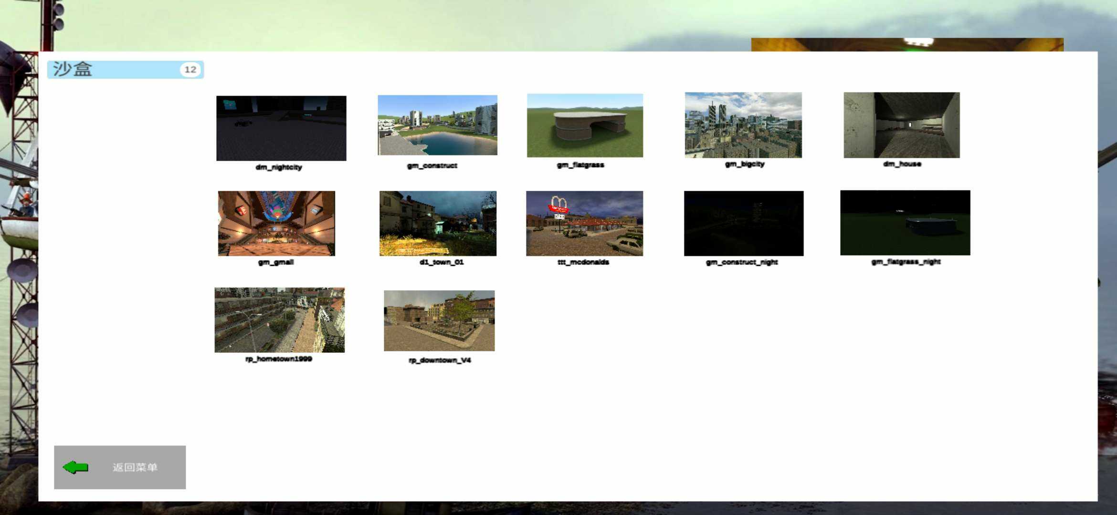This screenshot has height=515, width=1117.
Task: Click the gm_flatgrass label text
Action: click(580, 165)
